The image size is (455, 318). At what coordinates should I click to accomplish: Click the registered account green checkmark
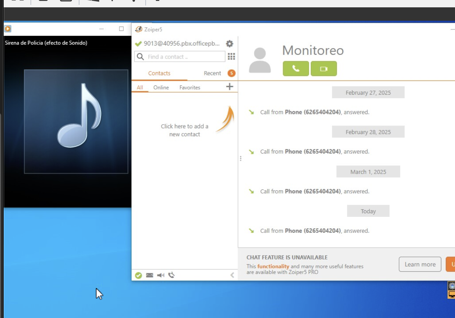click(x=138, y=44)
